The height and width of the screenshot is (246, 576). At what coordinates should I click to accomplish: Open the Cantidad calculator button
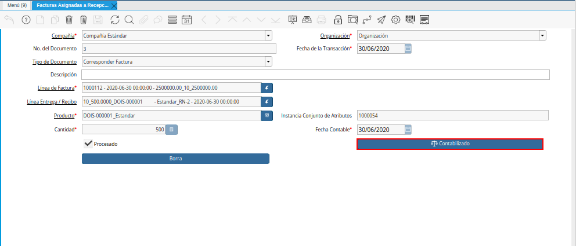point(171,130)
